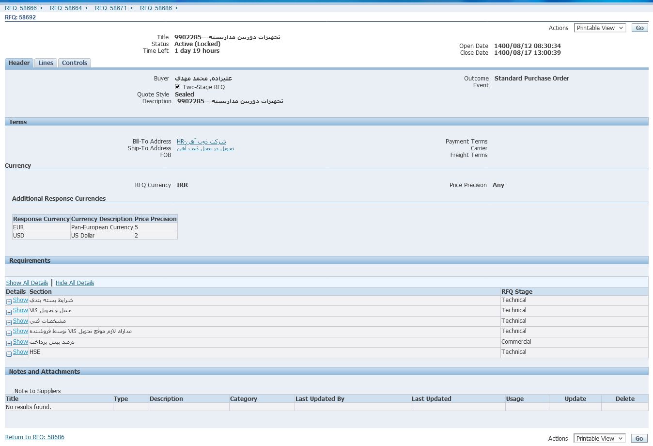Click the Response Currency column header

(x=41, y=219)
